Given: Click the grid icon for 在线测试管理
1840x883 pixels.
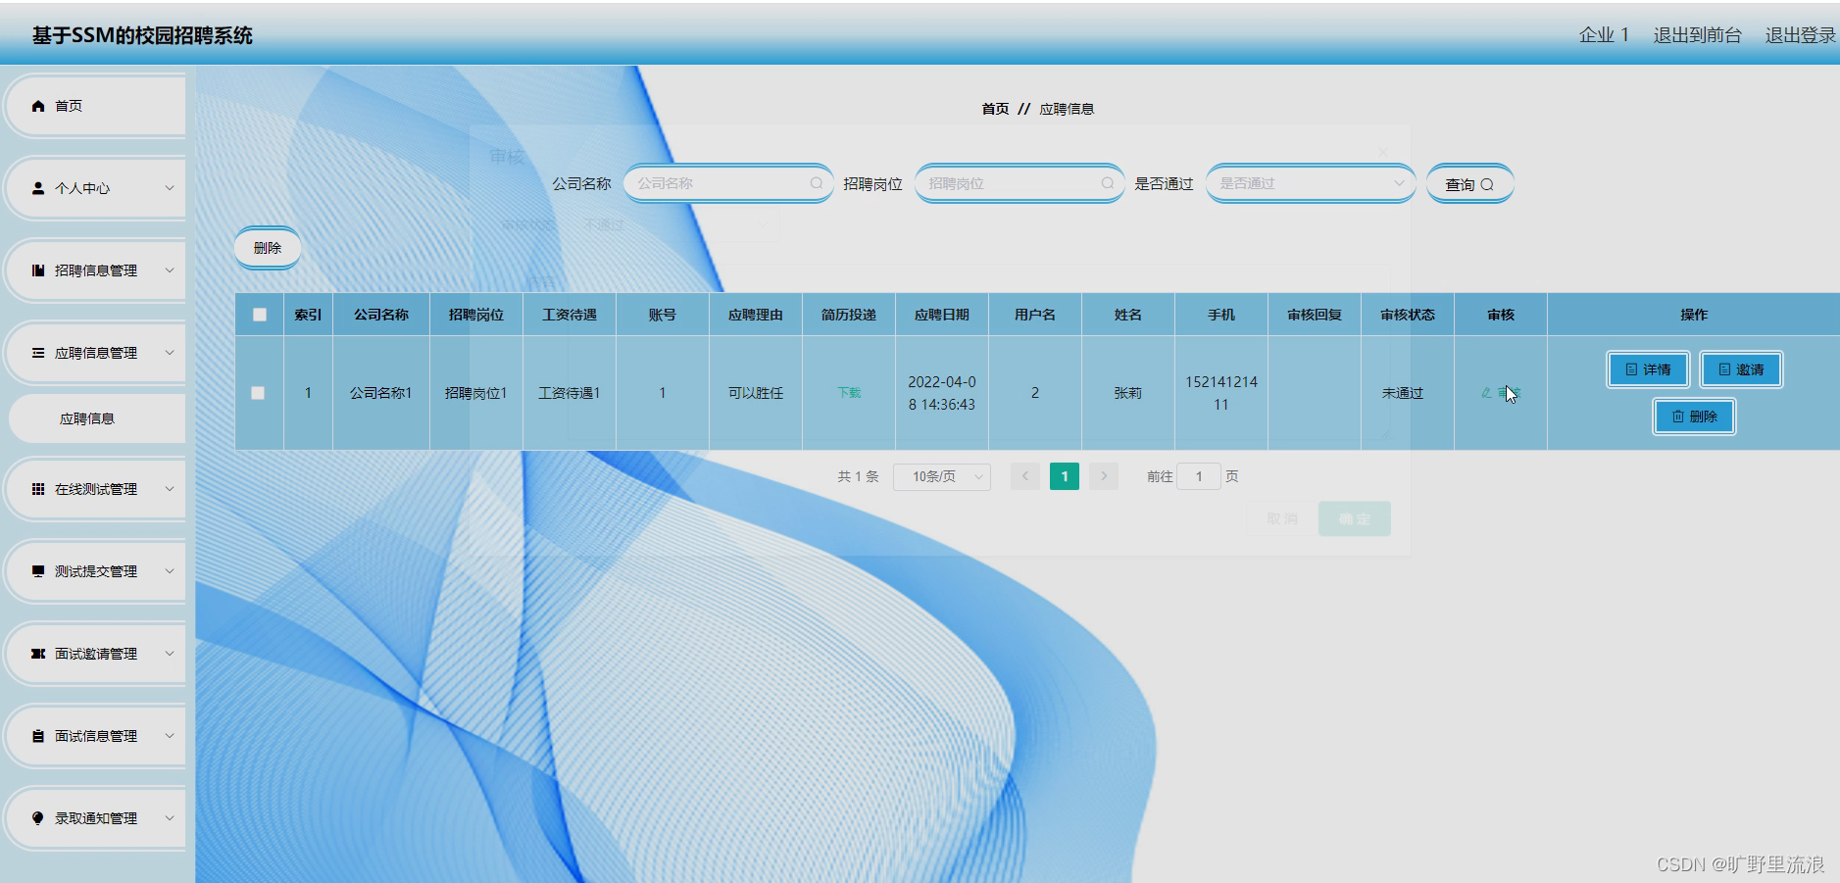Looking at the screenshot, I should pyautogui.click(x=38, y=489).
